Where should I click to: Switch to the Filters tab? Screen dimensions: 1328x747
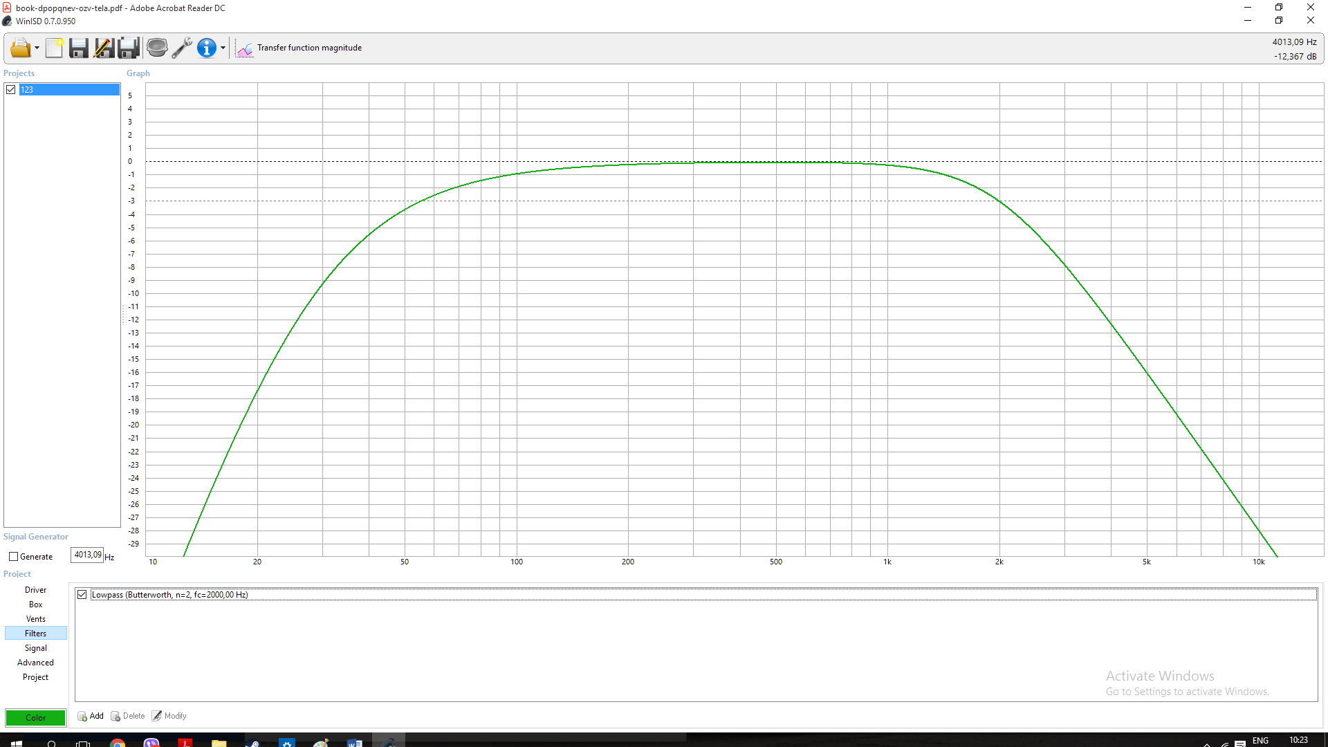tap(36, 634)
